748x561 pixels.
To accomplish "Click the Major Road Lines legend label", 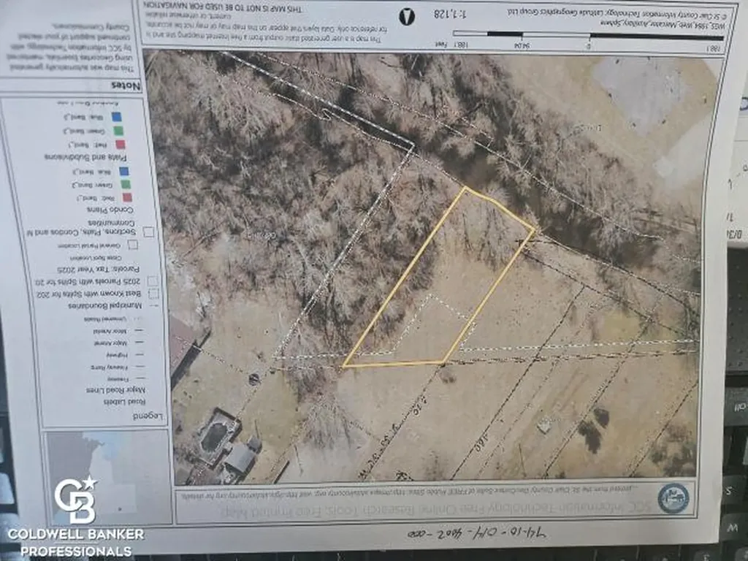I will (116, 390).
